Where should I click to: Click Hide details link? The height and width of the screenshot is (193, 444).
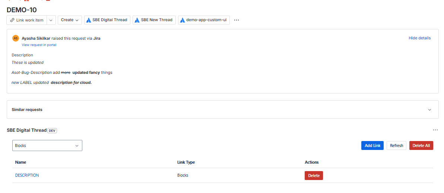pyautogui.click(x=419, y=38)
